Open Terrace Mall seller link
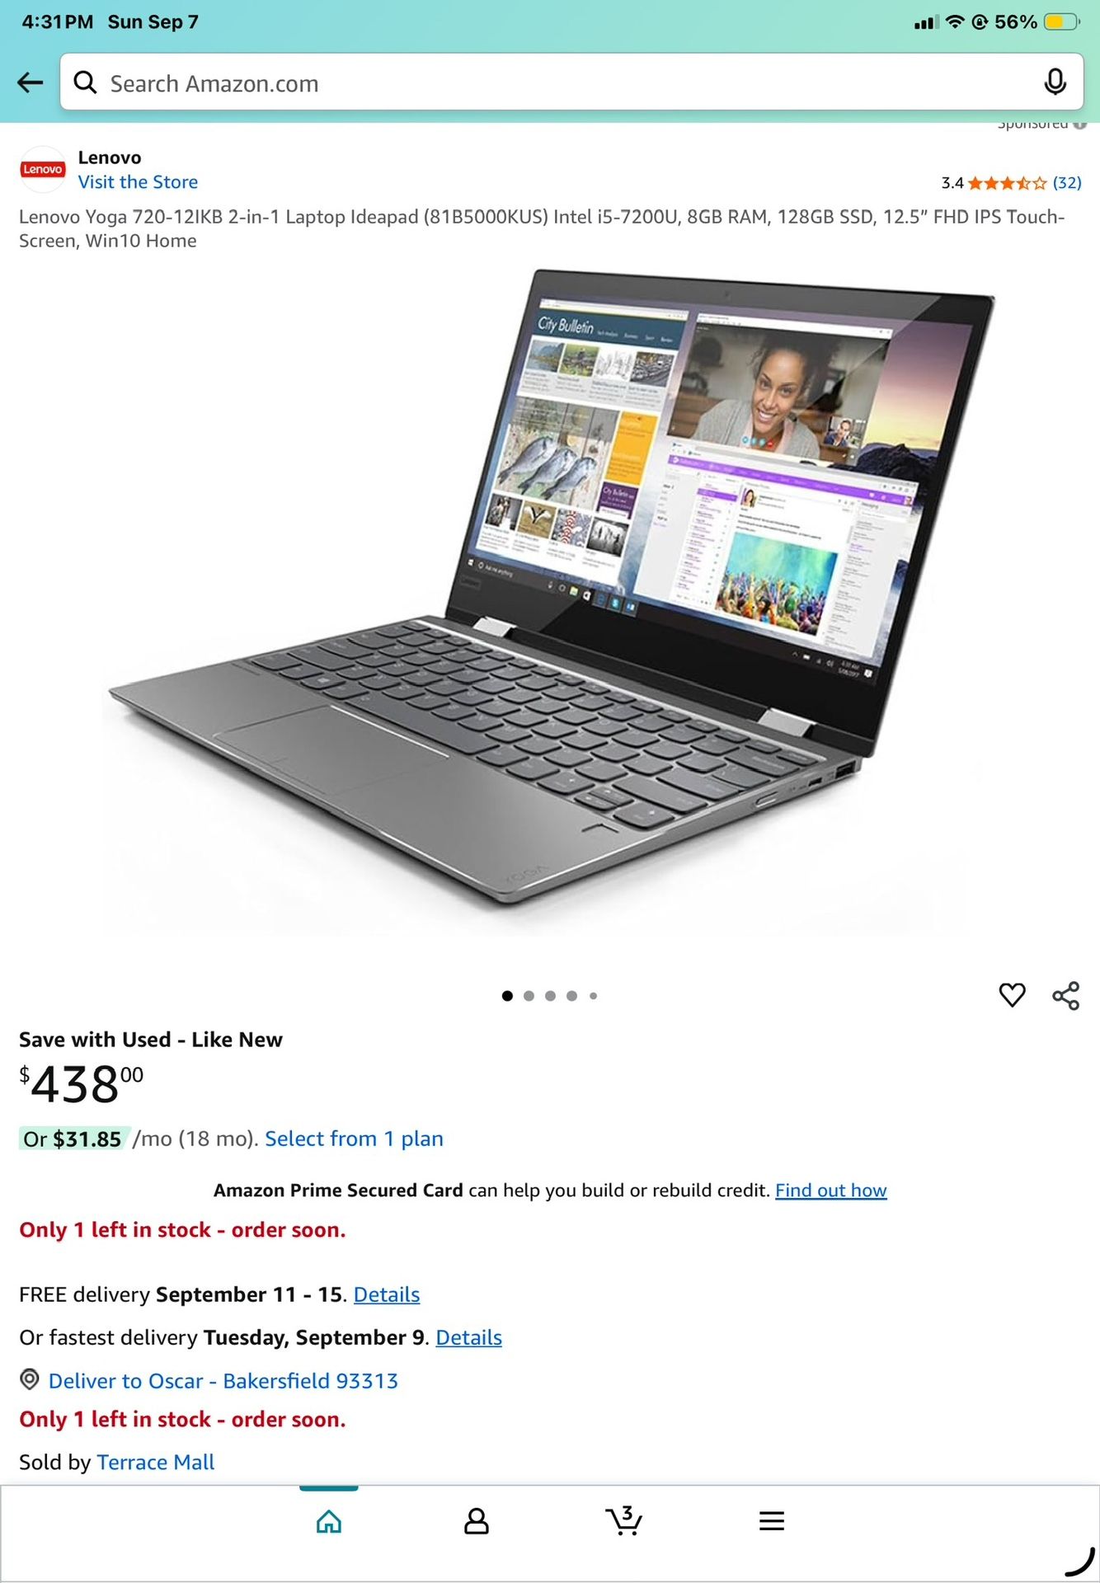 155,1462
